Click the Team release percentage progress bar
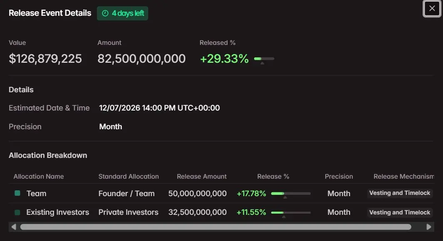 (x=291, y=193)
